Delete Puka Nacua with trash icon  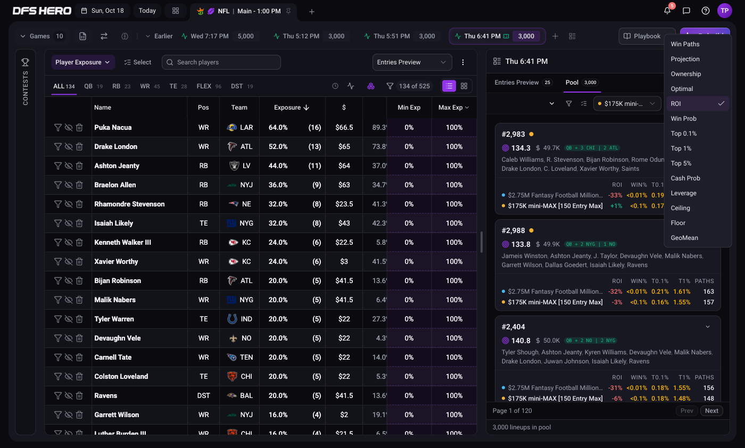79,128
